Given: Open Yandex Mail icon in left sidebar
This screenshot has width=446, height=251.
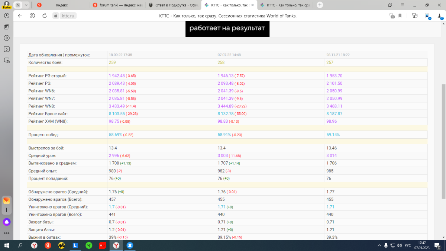Looking at the screenshot, I should [x=7, y=201].
